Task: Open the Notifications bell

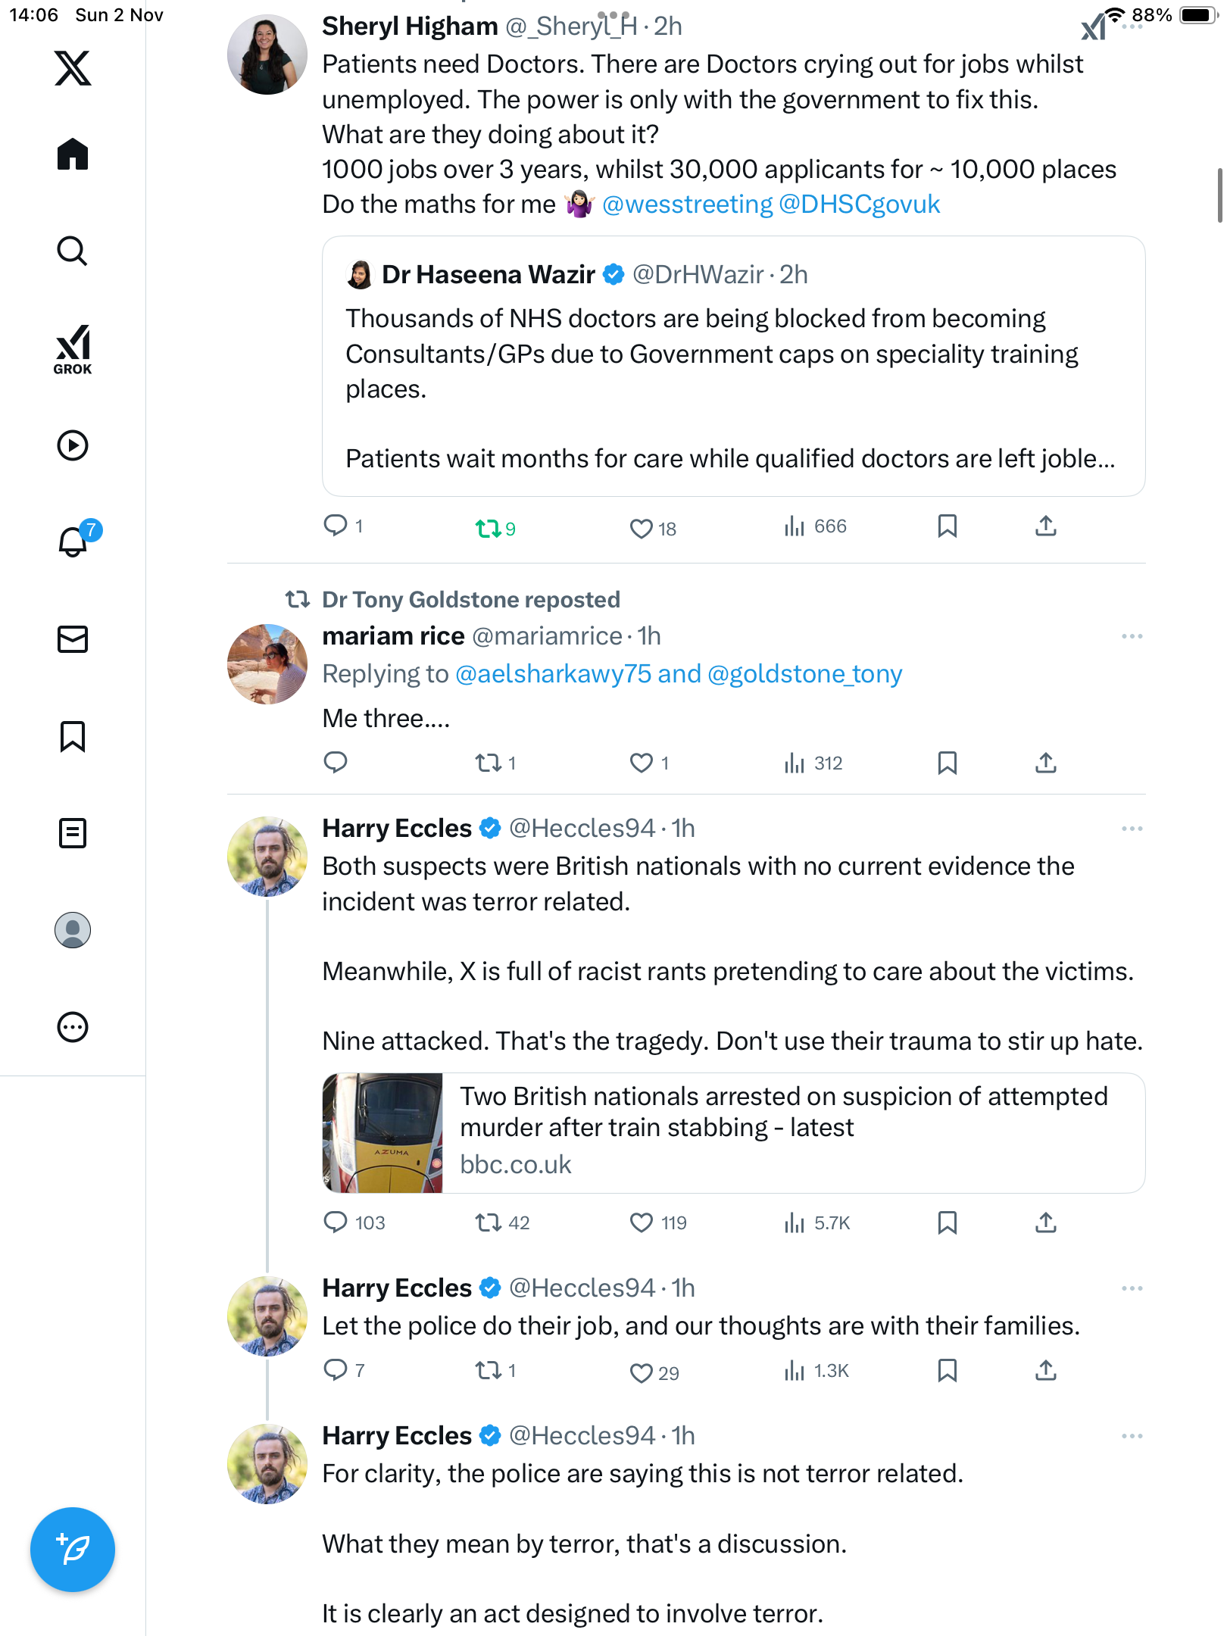Action: (73, 542)
